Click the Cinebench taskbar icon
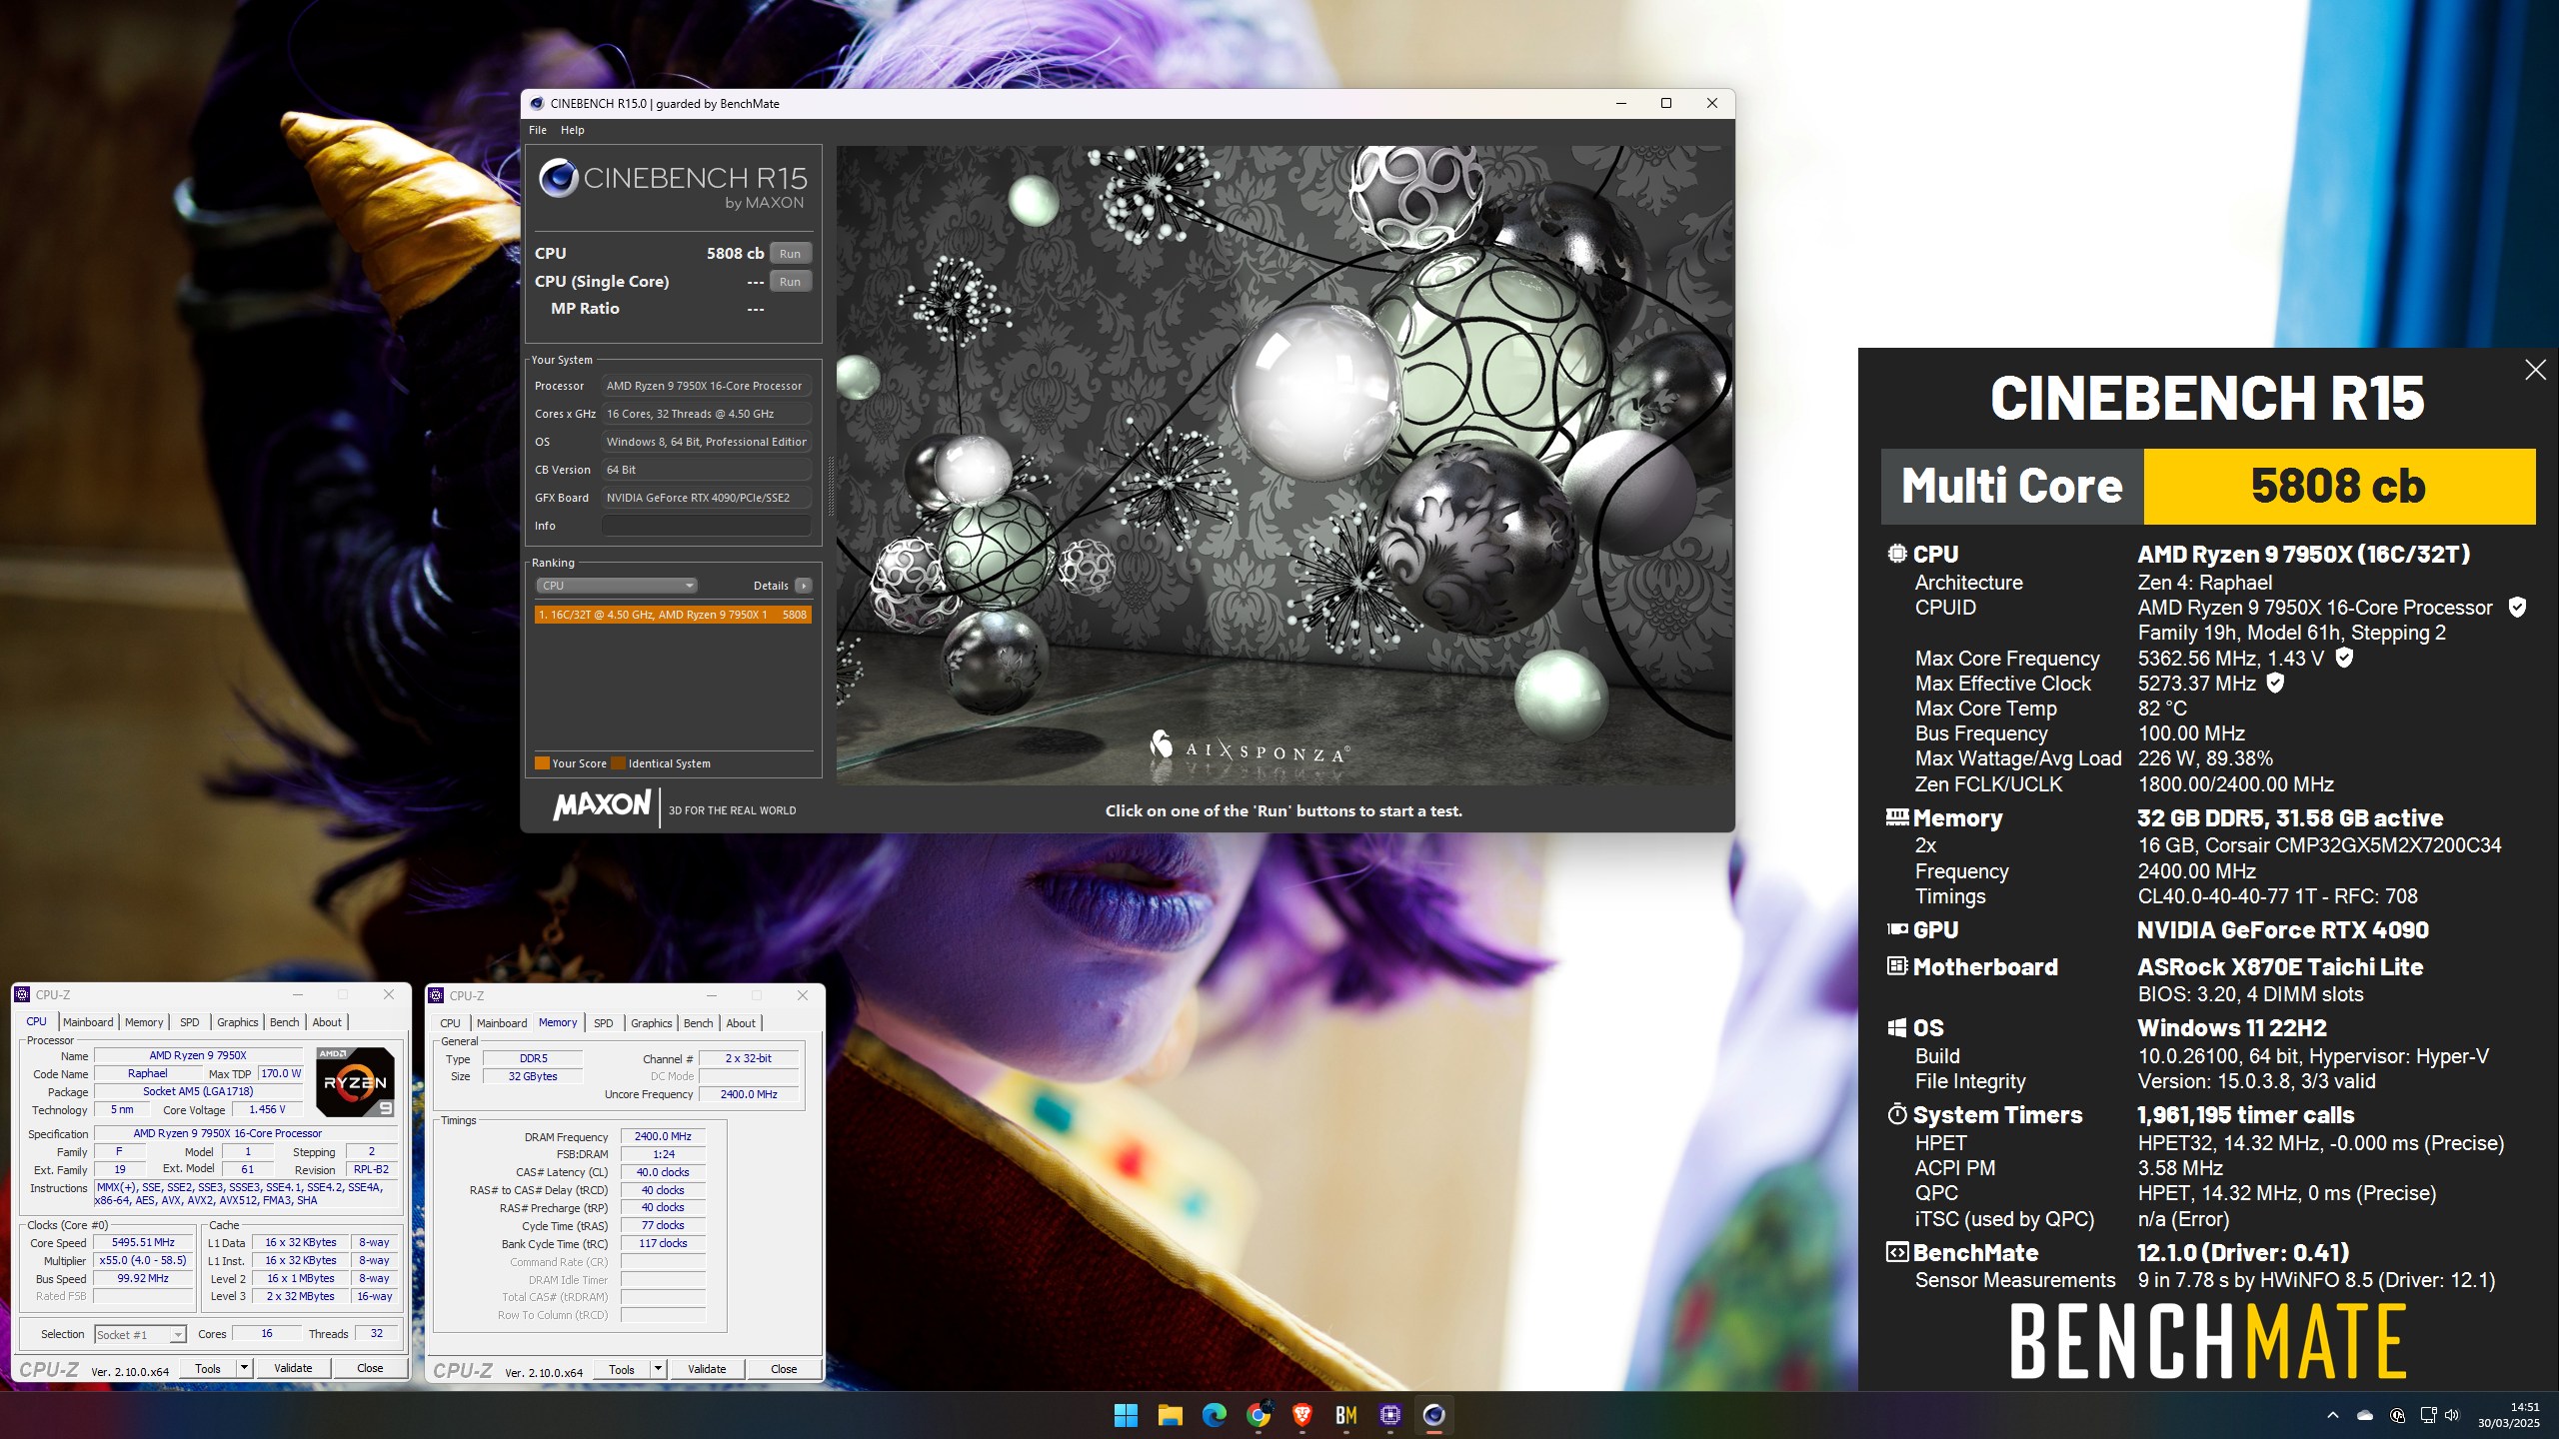 pos(1433,1415)
